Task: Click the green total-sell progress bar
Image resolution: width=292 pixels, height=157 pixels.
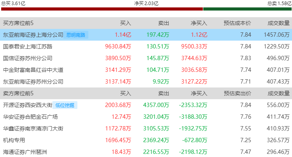Action: pos(247,9)
